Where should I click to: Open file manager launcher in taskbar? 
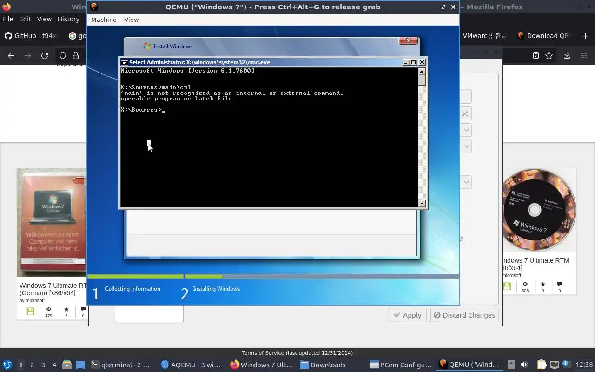point(66,365)
